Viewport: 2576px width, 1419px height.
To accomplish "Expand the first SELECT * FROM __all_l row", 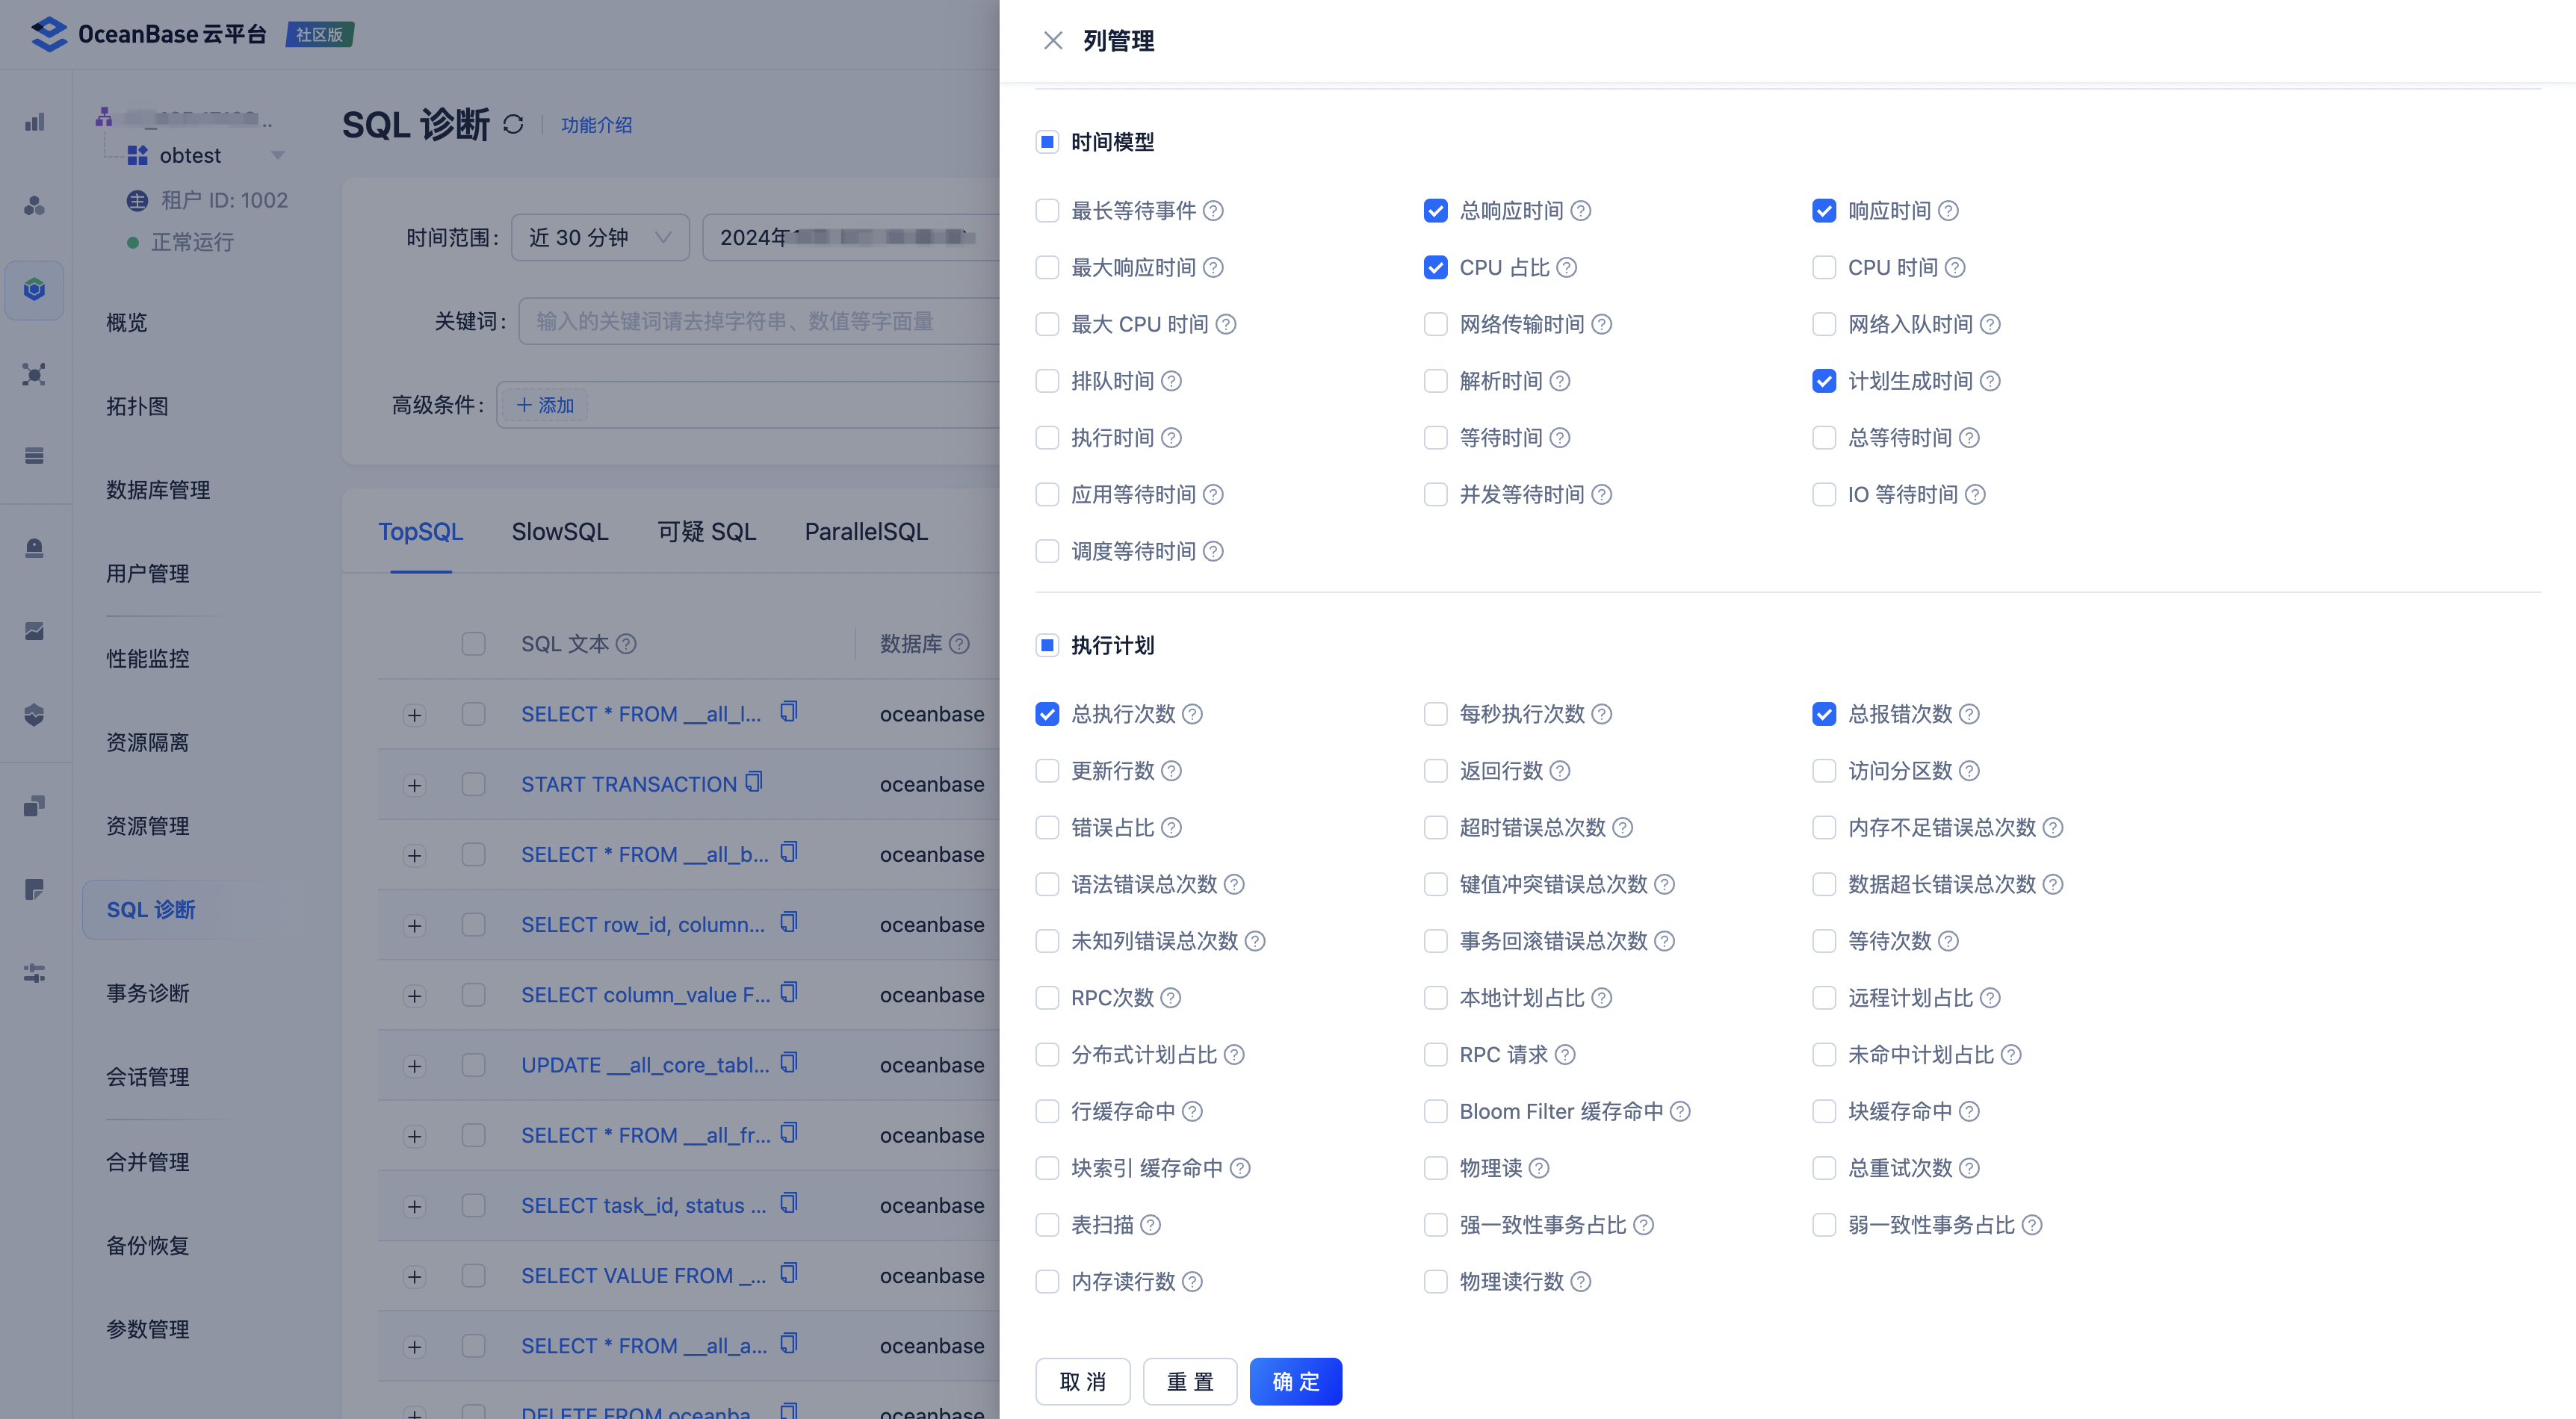I will pos(414,715).
